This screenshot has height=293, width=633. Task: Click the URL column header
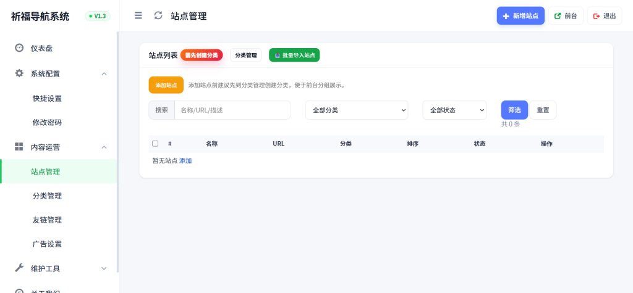279,144
